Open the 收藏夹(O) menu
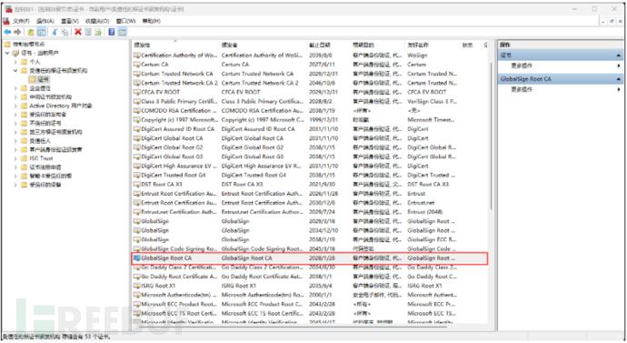Screen dimensions: 627x343 (x=97, y=21)
